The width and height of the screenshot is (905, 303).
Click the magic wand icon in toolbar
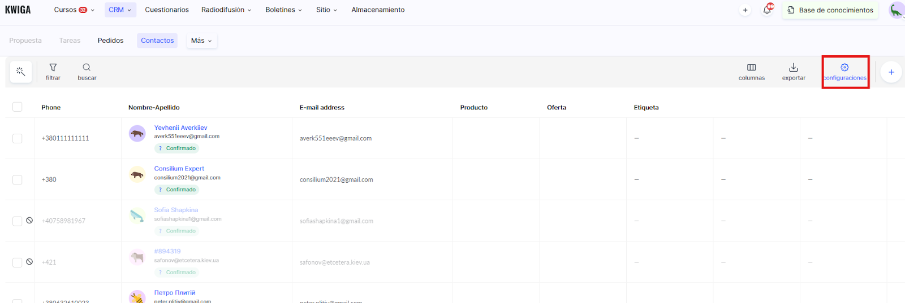(x=21, y=72)
